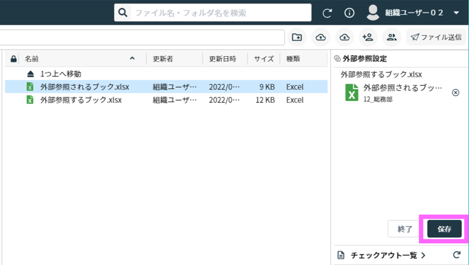Sort by the サイズ column header
Screen dimensions: 469x265
tap(264, 59)
